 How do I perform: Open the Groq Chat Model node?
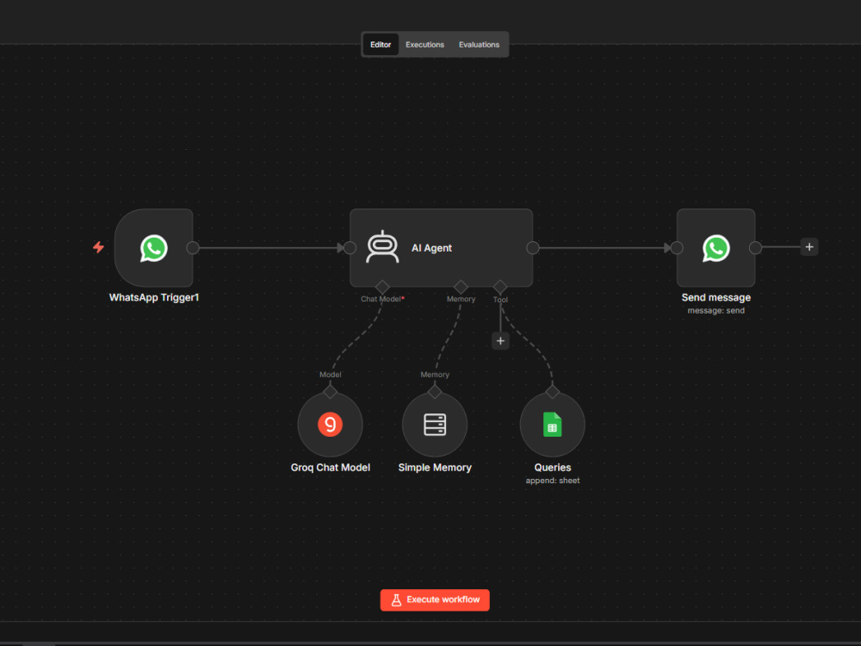click(x=330, y=424)
